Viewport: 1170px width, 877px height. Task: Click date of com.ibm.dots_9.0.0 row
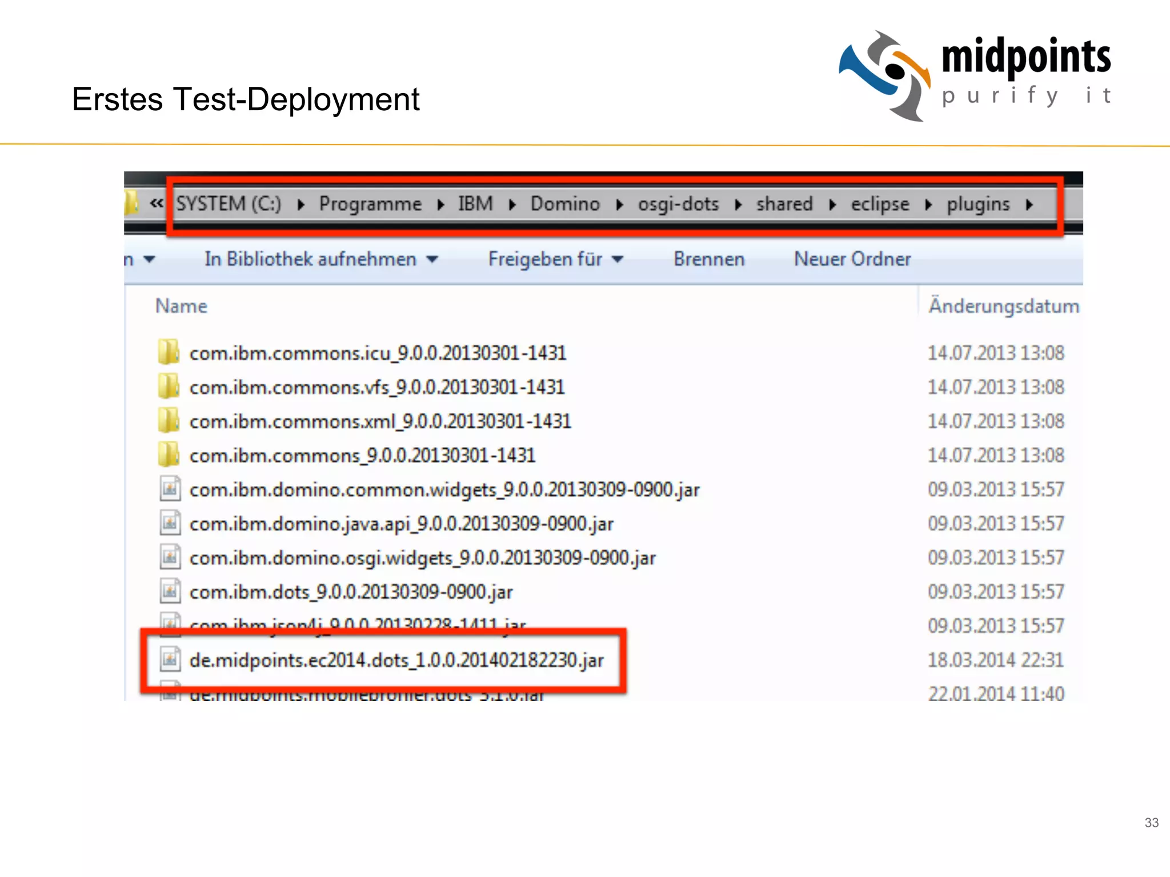click(x=996, y=592)
